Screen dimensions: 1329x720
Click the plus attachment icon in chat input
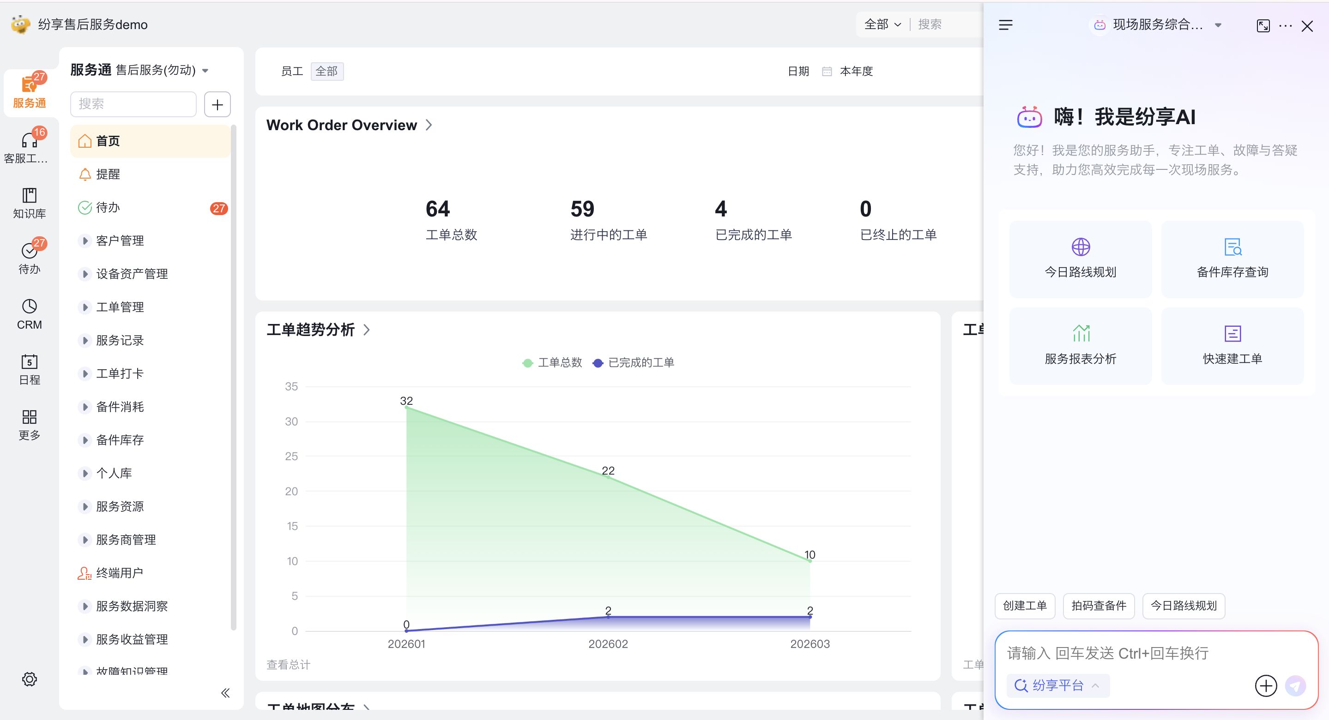tap(1266, 685)
